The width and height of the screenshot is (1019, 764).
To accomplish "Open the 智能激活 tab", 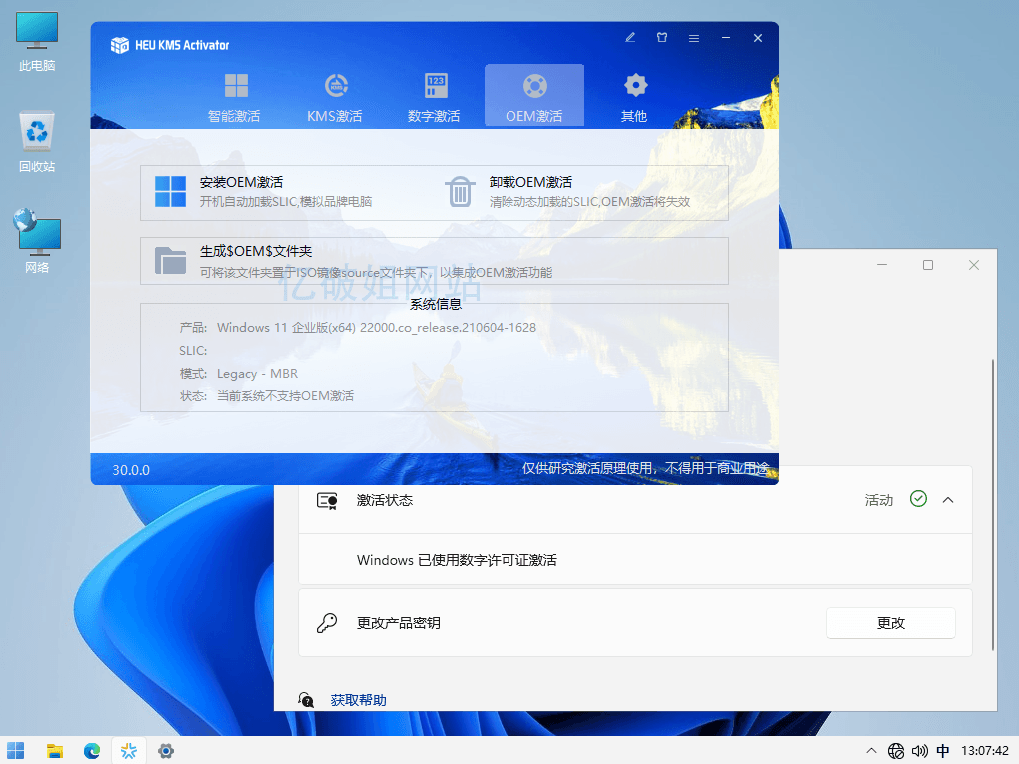I will (x=234, y=97).
